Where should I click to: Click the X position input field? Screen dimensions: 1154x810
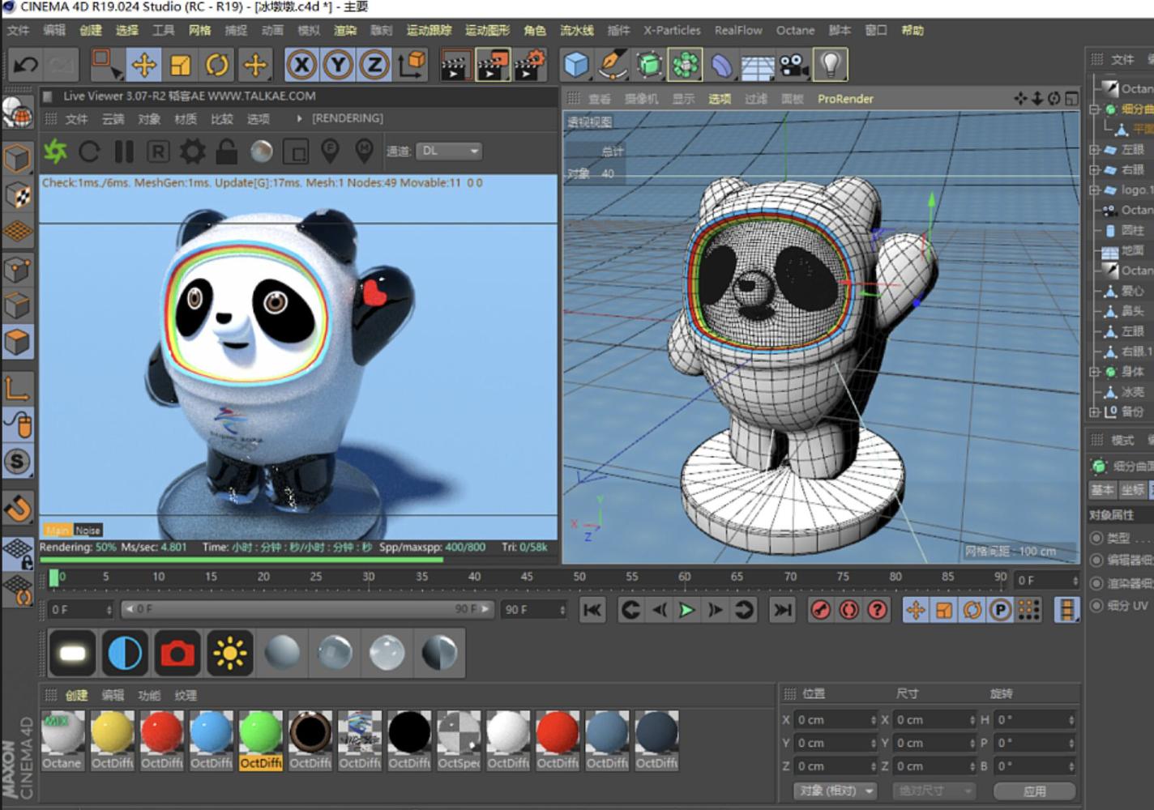(836, 719)
